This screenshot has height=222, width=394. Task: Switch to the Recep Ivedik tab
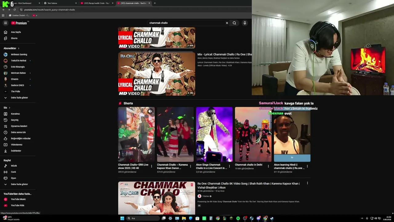point(97,3)
